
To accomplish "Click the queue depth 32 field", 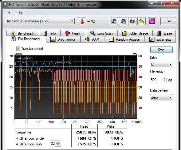I will [x=53, y=144].
